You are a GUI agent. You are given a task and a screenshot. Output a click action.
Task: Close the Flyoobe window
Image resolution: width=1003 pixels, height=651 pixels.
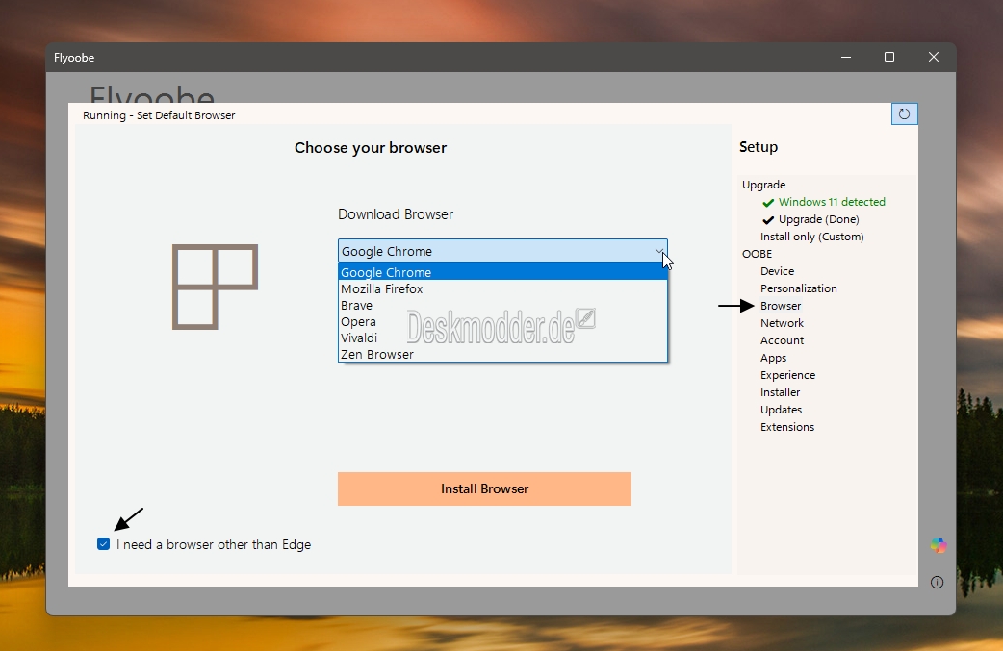pos(934,57)
